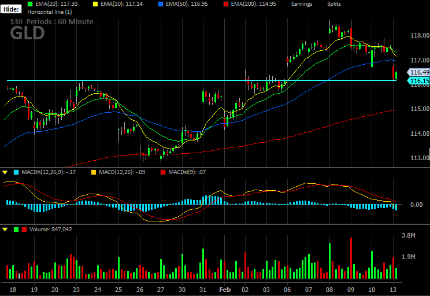Click the 23 date axis label

tap(76, 290)
